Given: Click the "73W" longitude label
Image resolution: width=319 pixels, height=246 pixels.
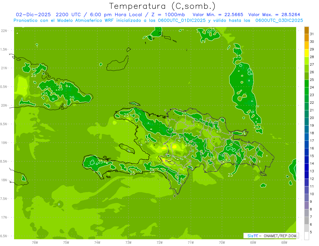Looking at the screenshot, I should (x=128, y=242).
